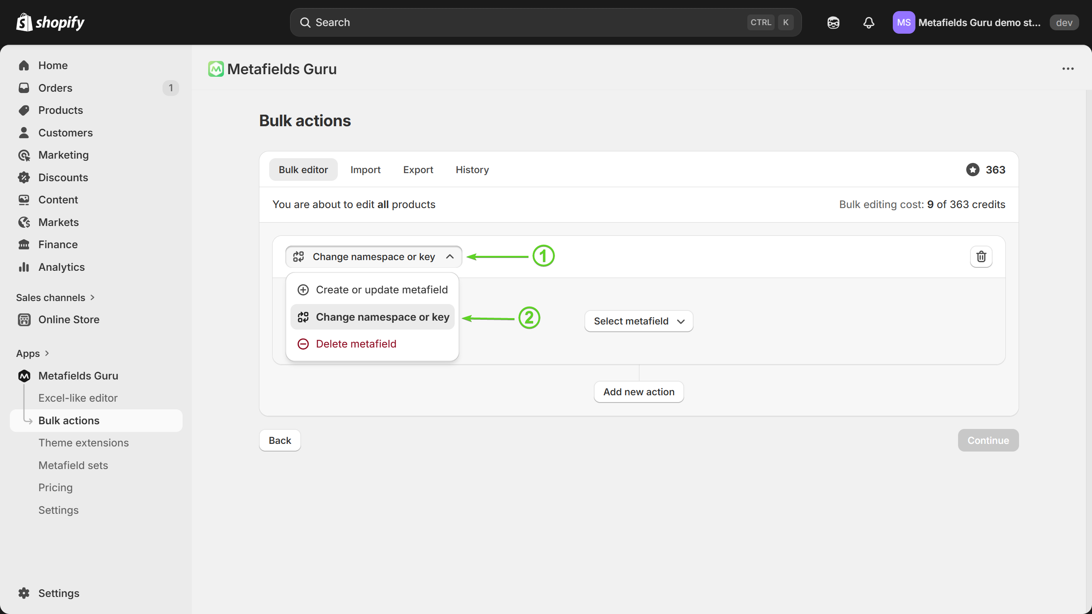The image size is (1092, 614).
Task: Open the notifications bell
Action: (868, 23)
